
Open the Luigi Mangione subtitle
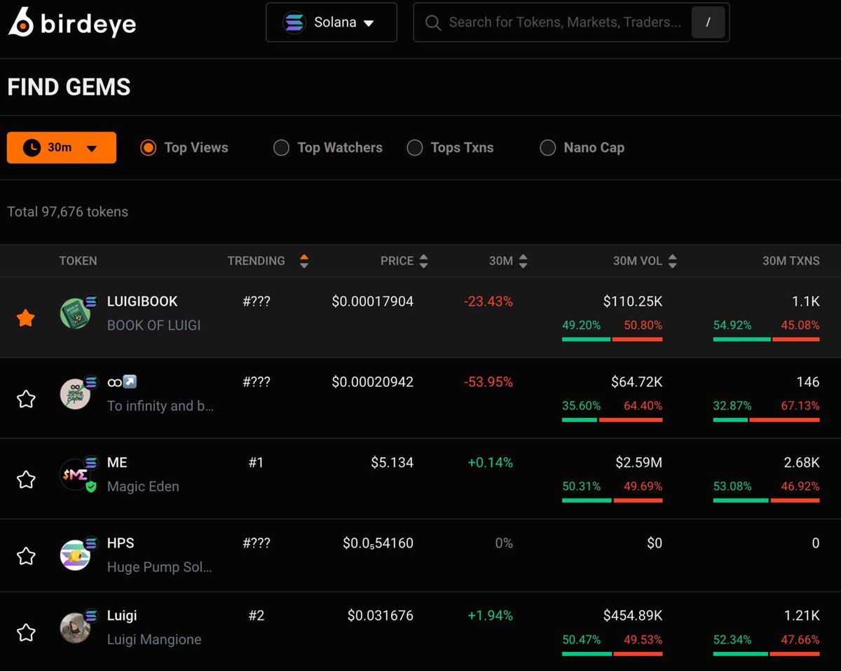point(154,639)
